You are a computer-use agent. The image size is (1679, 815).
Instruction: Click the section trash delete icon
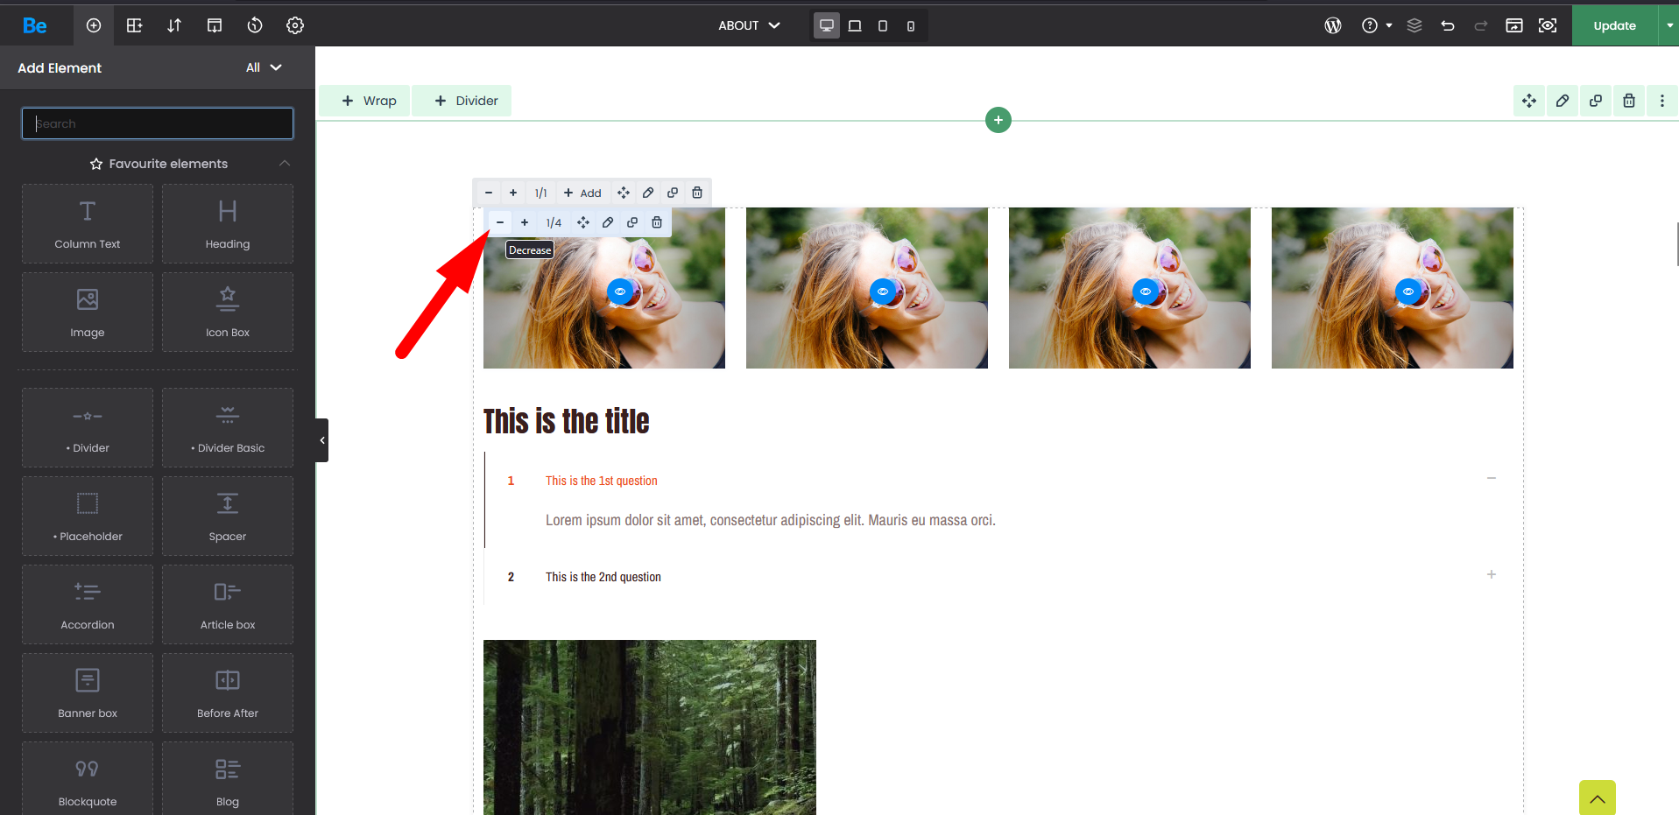point(1628,101)
